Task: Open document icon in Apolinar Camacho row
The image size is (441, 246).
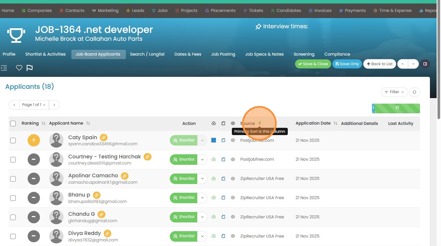Action: coord(223,179)
